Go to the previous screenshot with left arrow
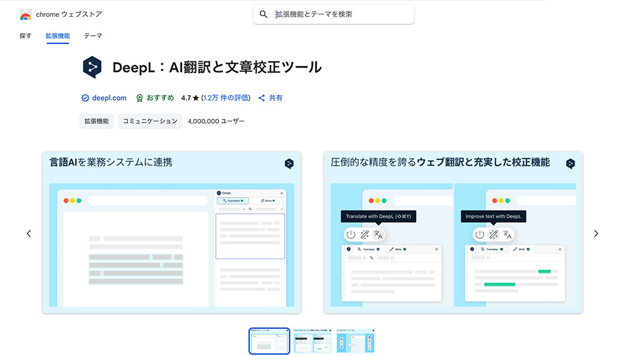626x356 pixels. coord(29,233)
